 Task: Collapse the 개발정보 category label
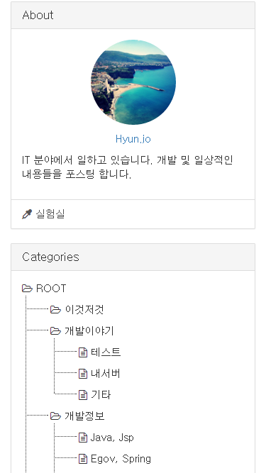pyautogui.click(x=84, y=416)
